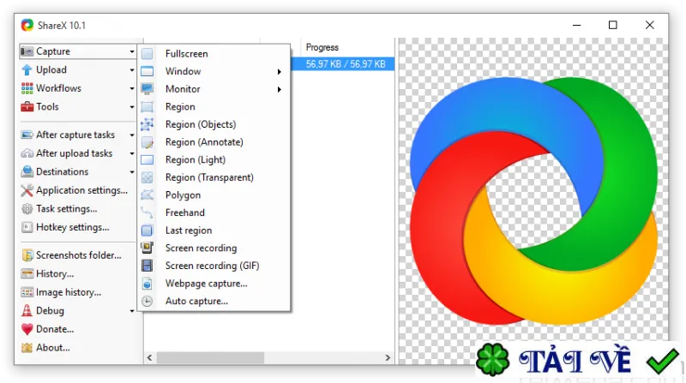Image resolution: width=686 pixels, height=383 pixels.
Task: Expand the Destinations menu arrow
Action: (132, 172)
